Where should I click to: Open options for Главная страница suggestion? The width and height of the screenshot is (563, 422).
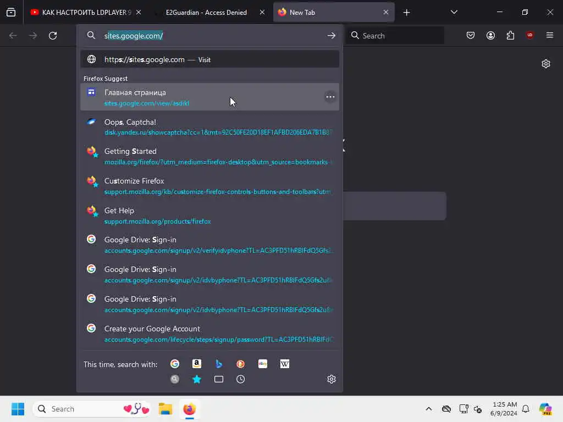click(330, 97)
